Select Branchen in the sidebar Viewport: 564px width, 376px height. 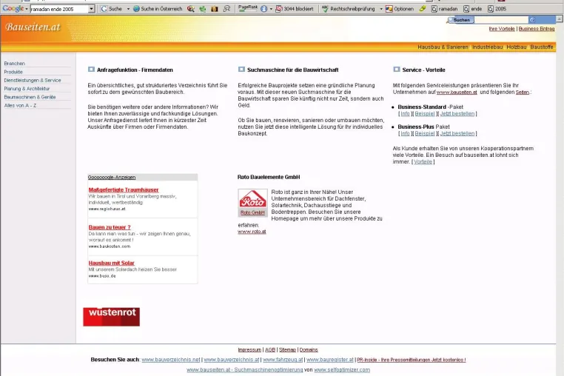14,64
